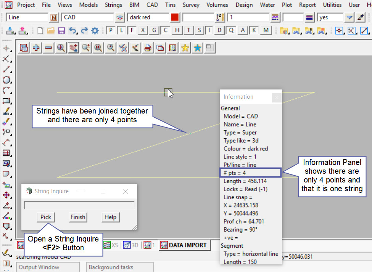Click the plot printer icon in view toolbar
This screenshot has width=372, height=272.
coord(148,48)
